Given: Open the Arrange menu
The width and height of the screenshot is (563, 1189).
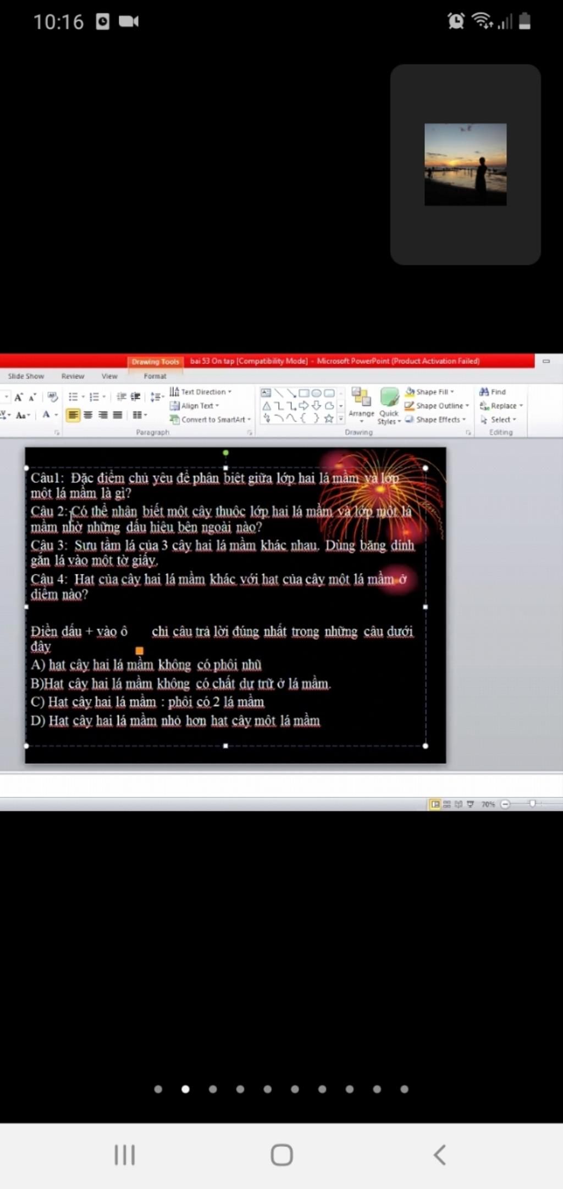Looking at the screenshot, I should (x=361, y=405).
